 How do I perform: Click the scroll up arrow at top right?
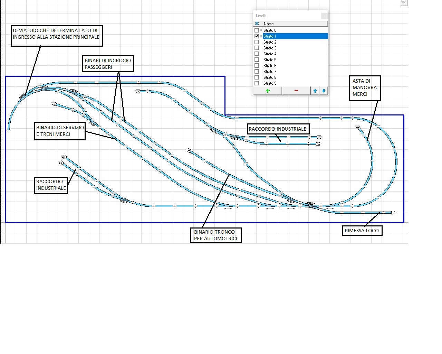tap(404, 3)
